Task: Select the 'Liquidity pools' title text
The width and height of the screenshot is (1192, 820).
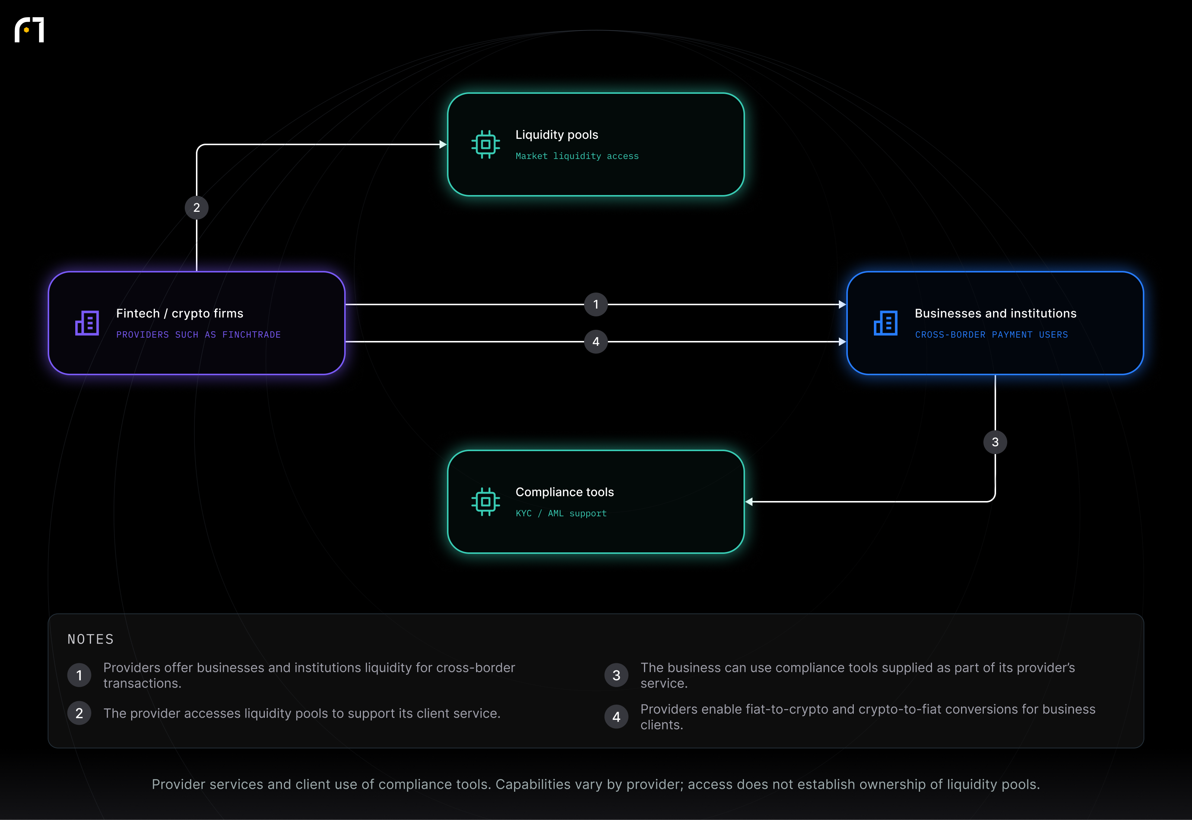Action: pyautogui.click(x=557, y=135)
